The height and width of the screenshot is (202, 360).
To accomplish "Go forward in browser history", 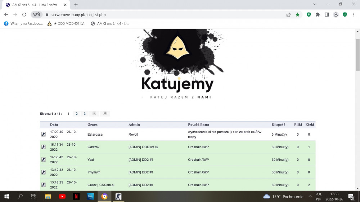I will tap(15, 15).
